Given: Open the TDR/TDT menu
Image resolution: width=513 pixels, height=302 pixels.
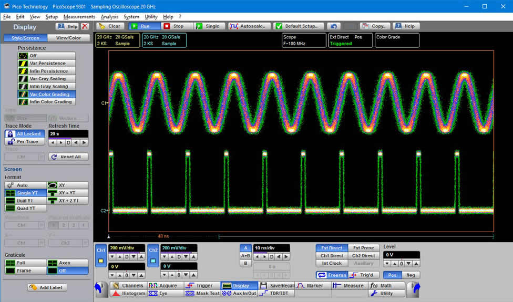Looking at the screenshot, I should (276, 294).
